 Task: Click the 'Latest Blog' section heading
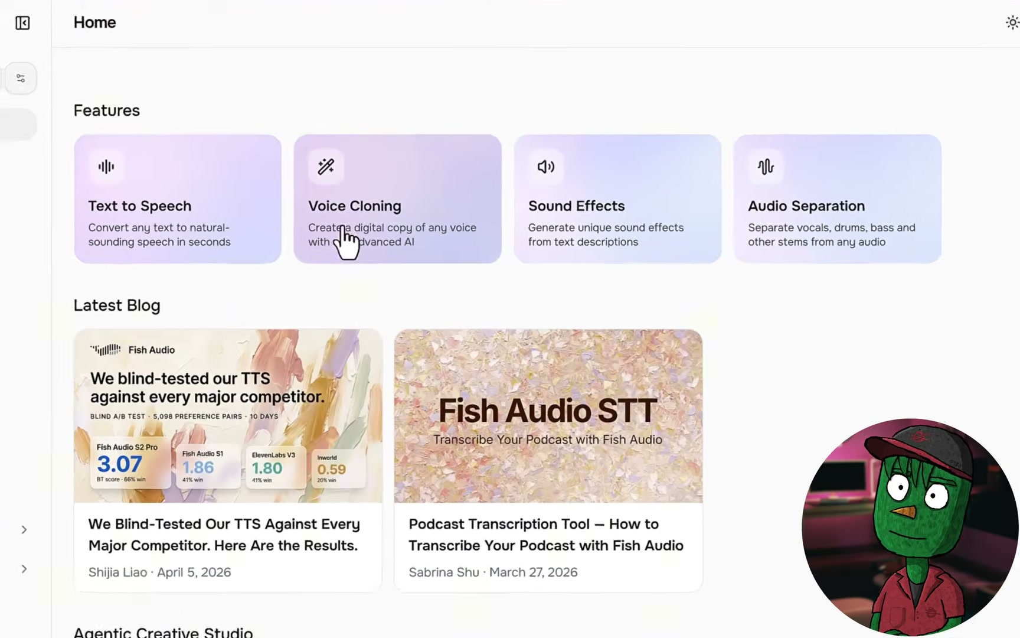point(117,305)
